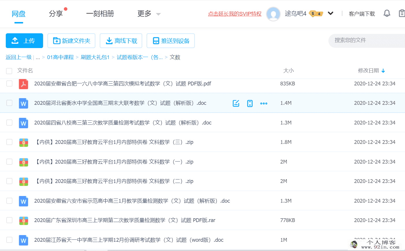Check the box for 江苏省天一中学 doc
The image size is (405, 251).
[x=9, y=240]
